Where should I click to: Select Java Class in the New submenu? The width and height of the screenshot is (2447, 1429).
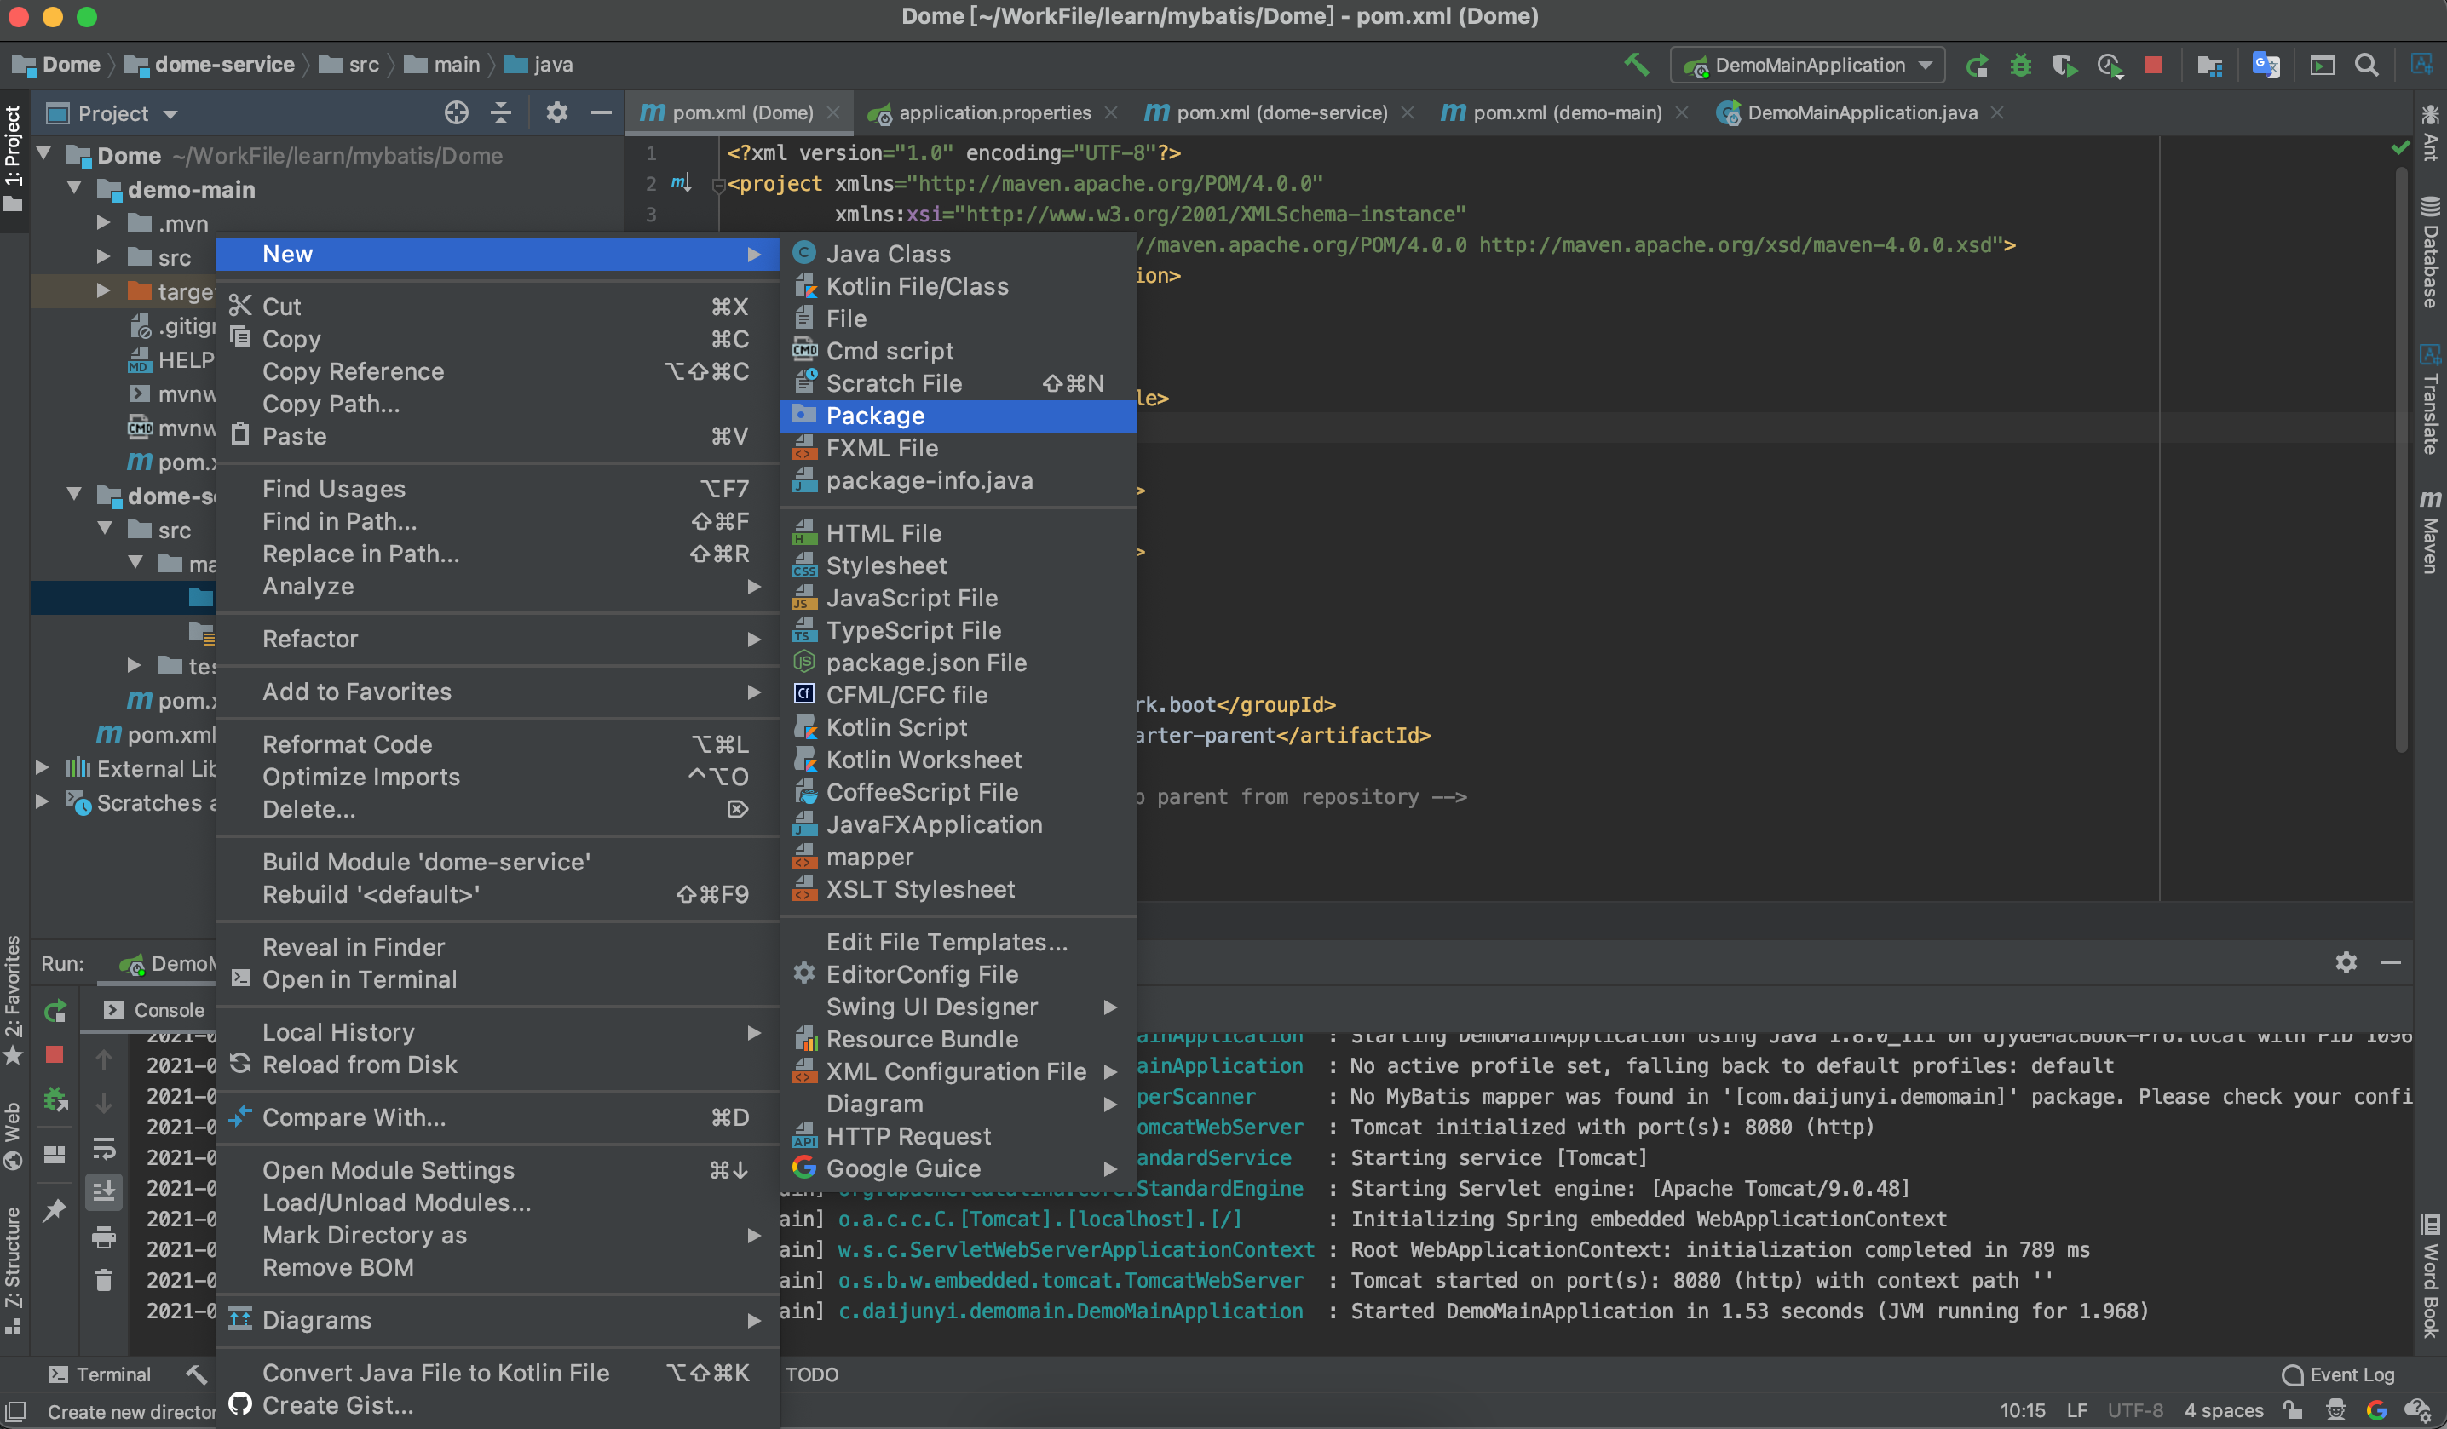958,254
